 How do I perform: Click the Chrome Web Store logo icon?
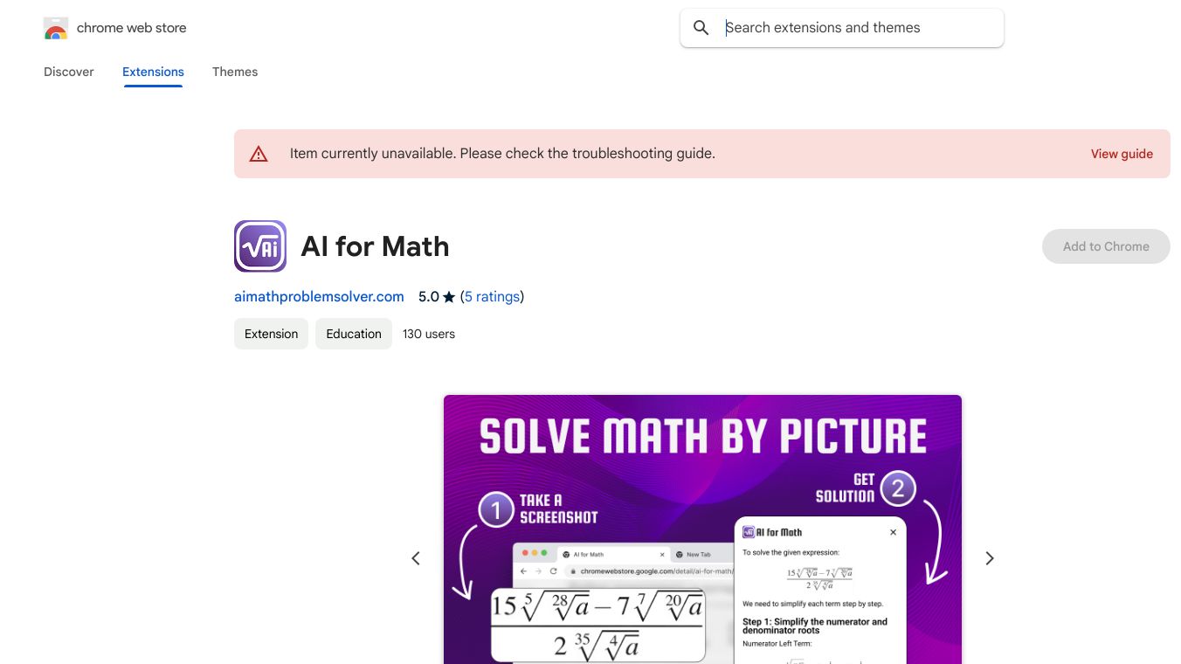pyautogui.click(x=56, y=28)
